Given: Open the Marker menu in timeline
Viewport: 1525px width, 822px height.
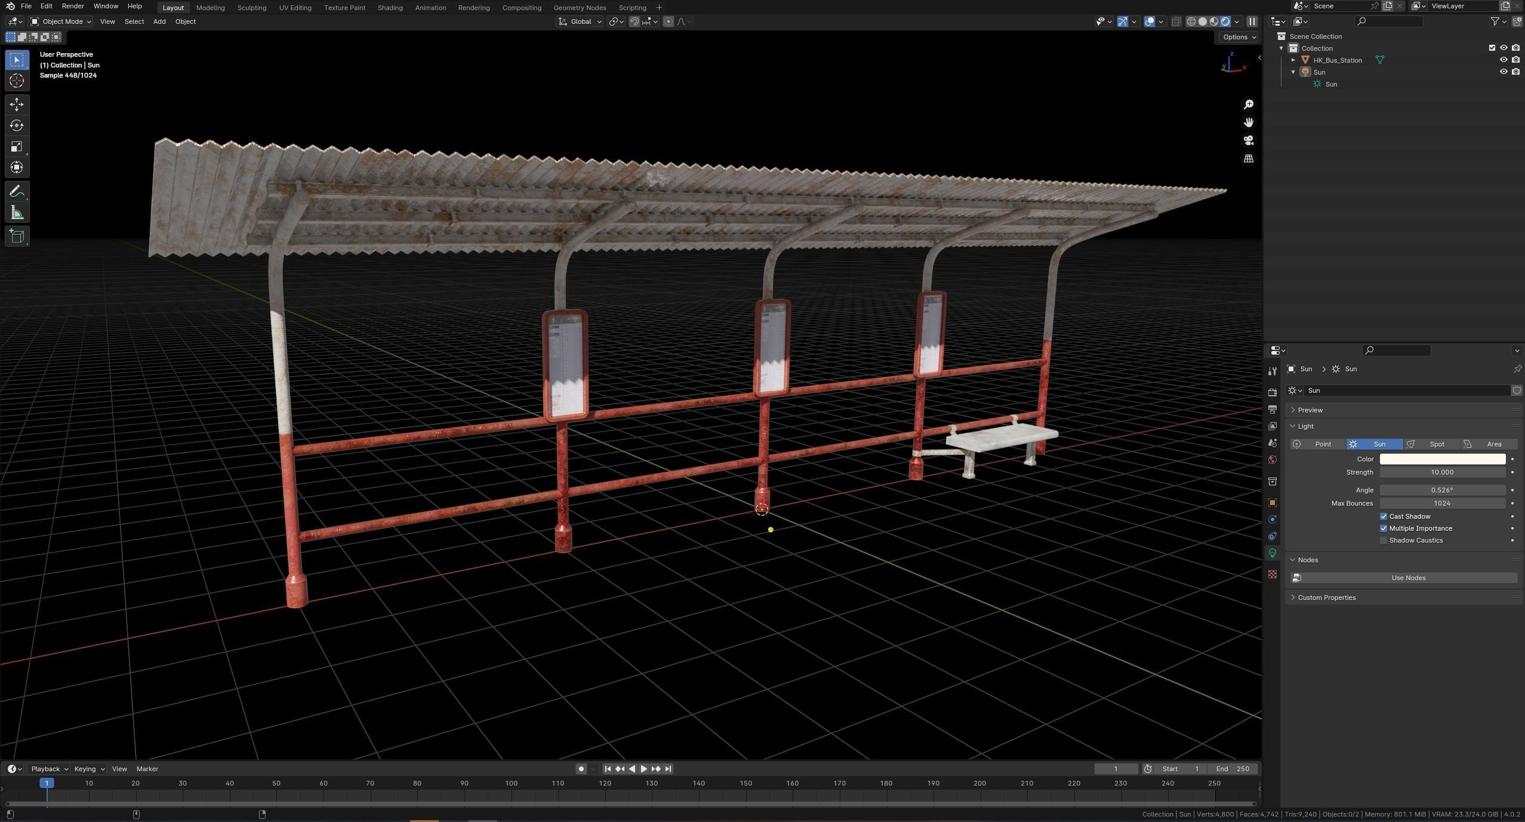Looking at the screenshot, I should click(x=147, y=769).
